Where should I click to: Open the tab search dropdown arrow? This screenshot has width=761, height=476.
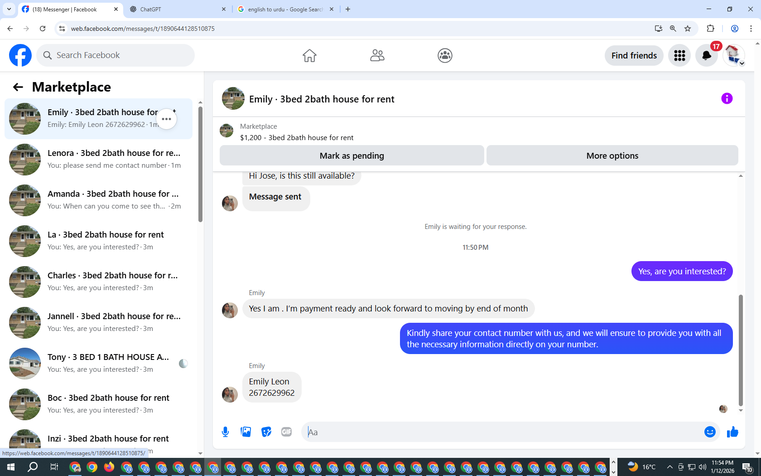tap(9, 9)
